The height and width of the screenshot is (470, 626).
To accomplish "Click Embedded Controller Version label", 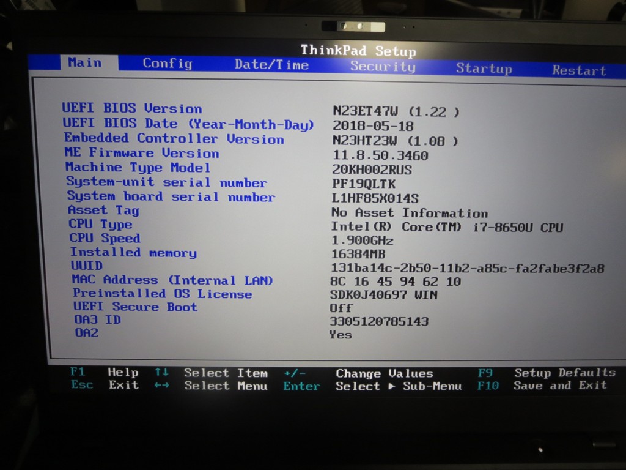I will tap(174, 139).
